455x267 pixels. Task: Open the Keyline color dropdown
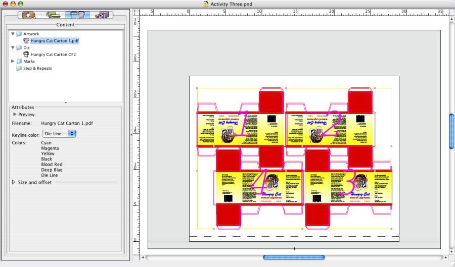click(x=59, y=134)
